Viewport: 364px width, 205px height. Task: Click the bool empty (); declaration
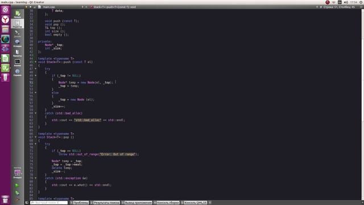[x=57, y=35]
